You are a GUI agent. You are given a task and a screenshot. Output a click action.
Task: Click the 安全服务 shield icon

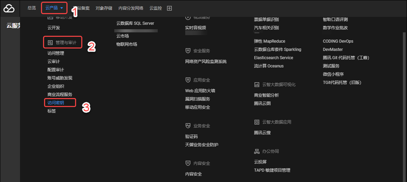188,51
